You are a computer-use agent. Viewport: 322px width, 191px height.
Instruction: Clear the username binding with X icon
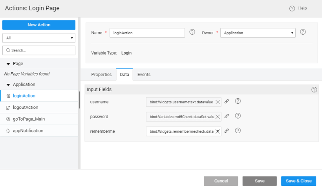(x=218, y=102)
